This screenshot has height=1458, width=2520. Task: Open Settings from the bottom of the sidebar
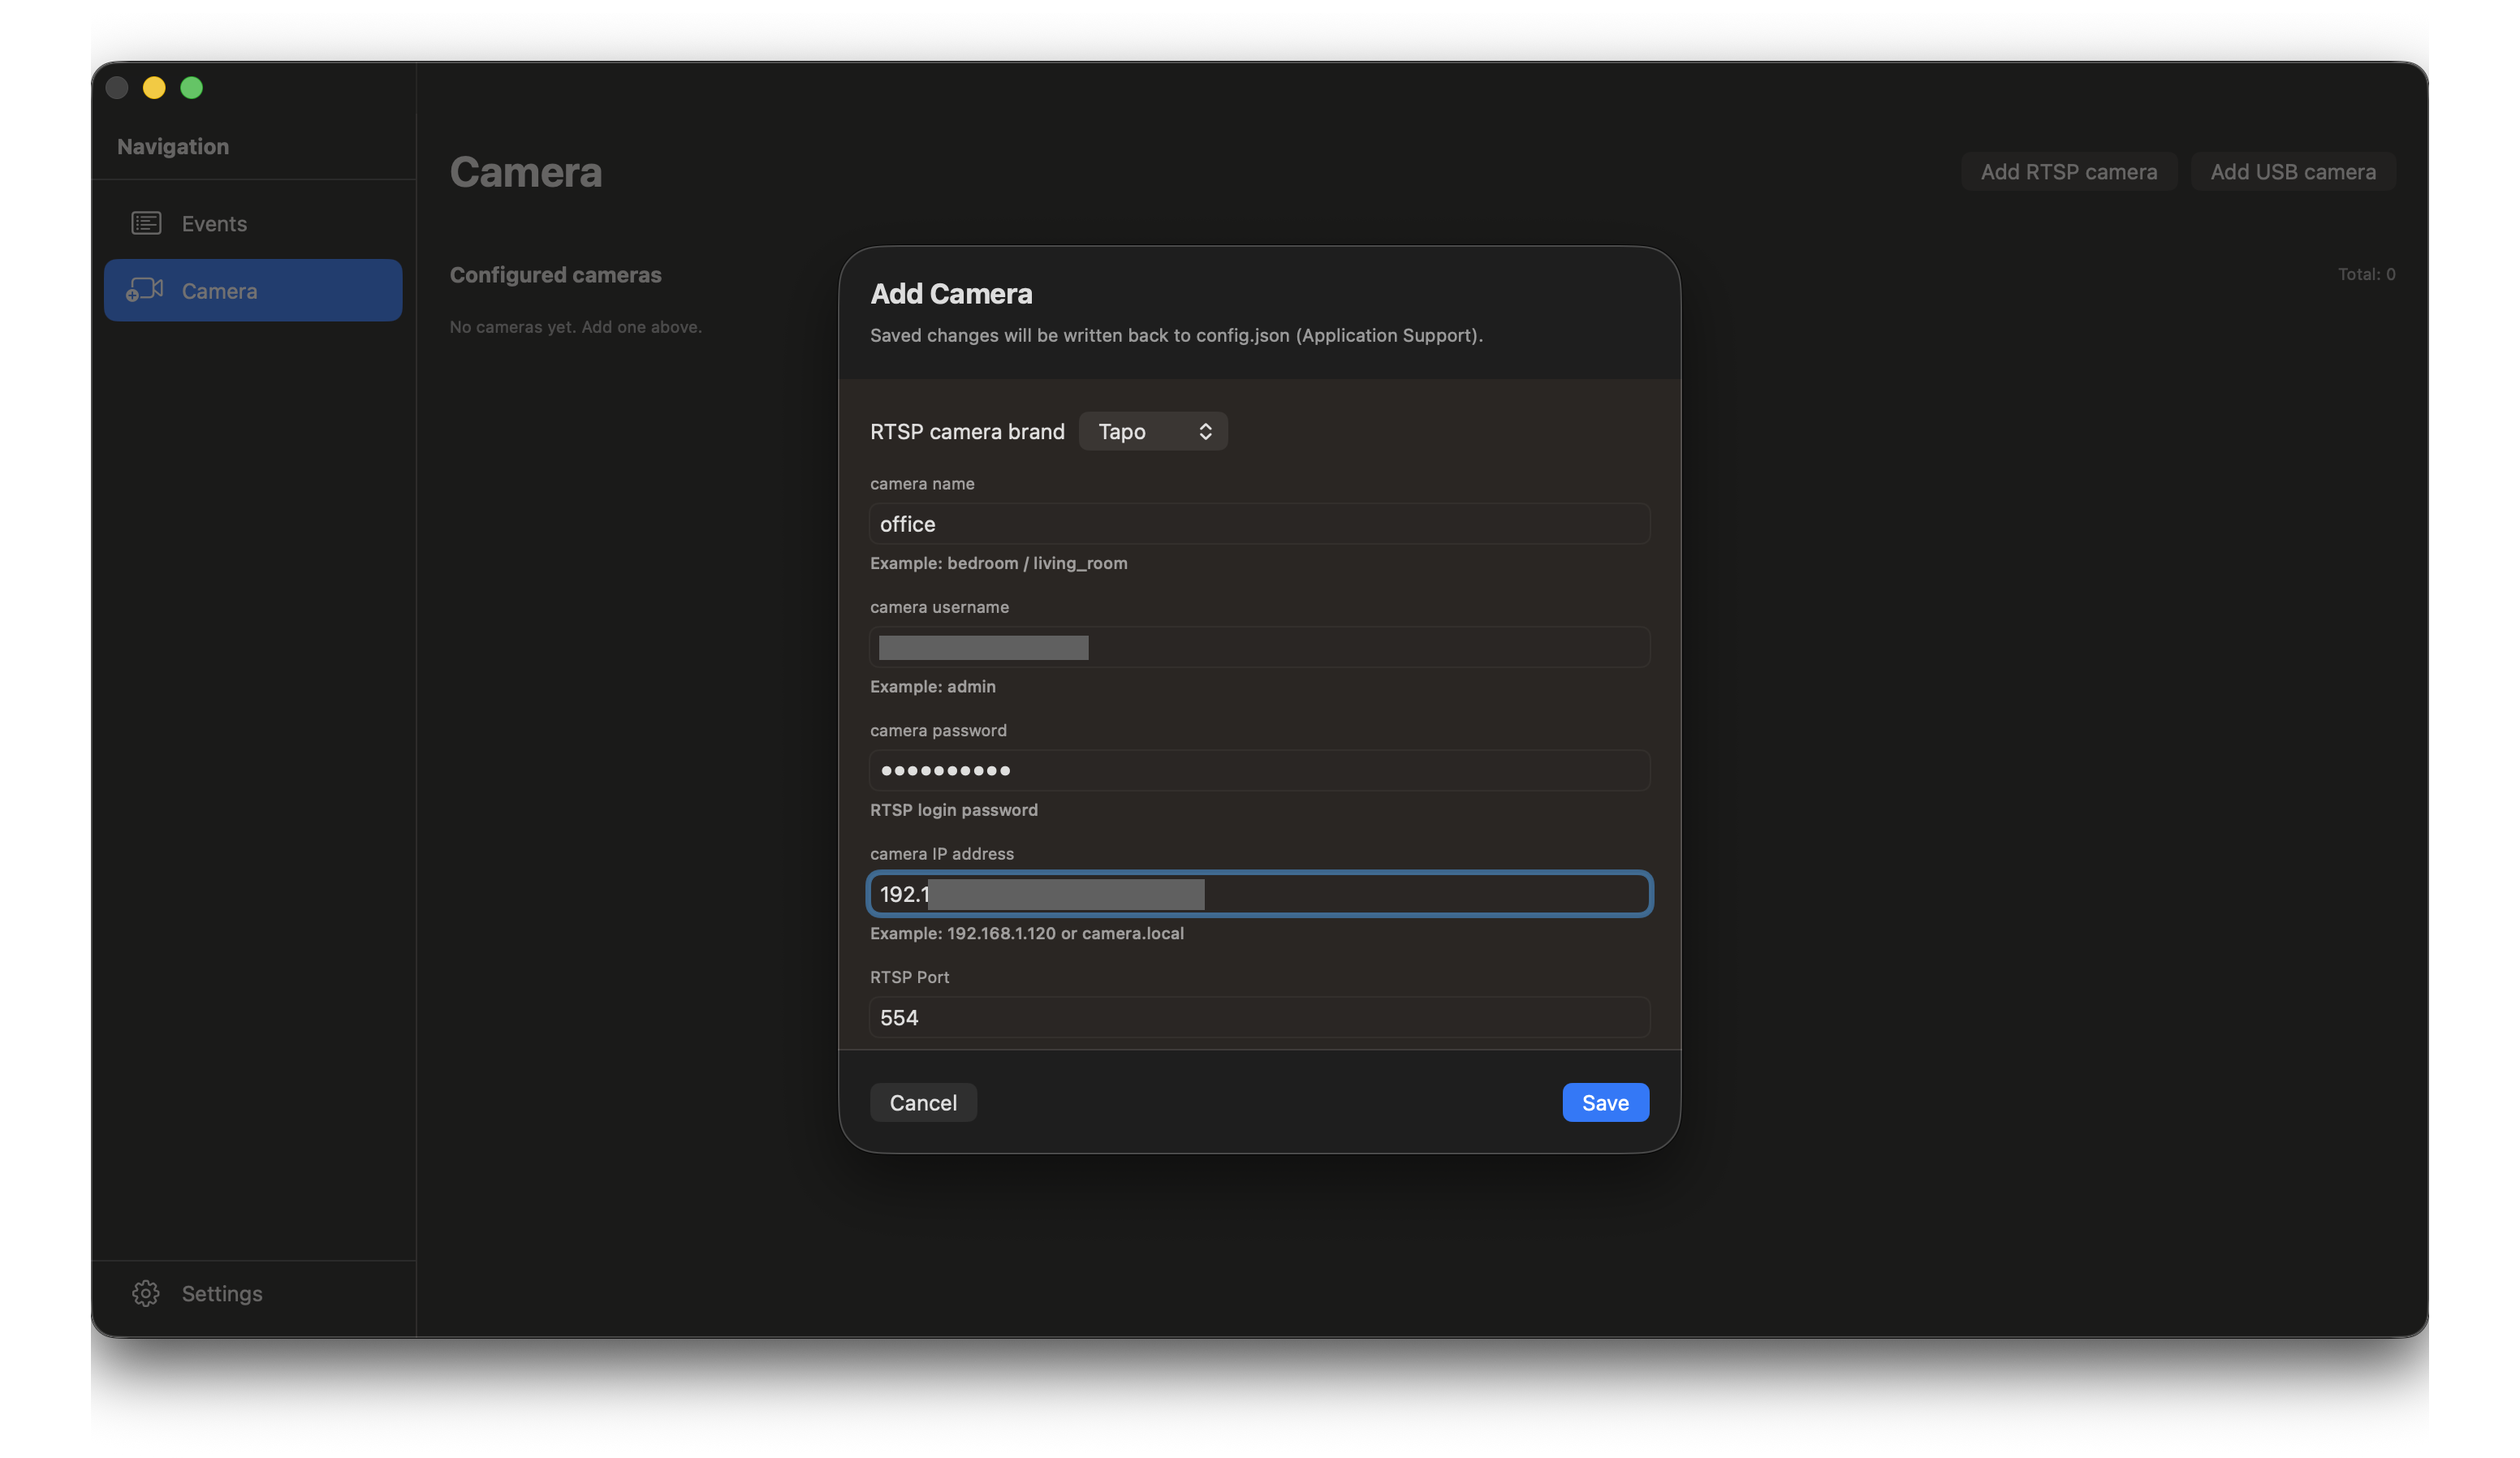(221, 1293)
